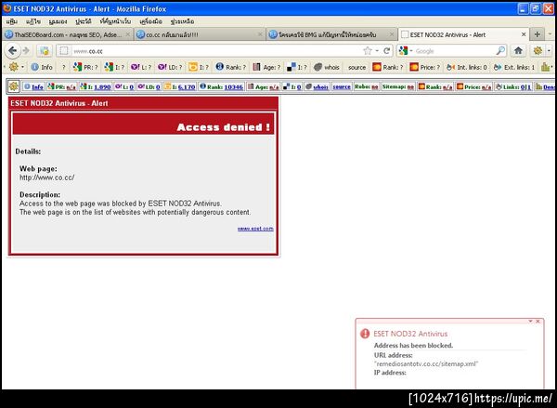Screen dimensions: 557x408
Task: Open the dropdown next to the nav bar gear icon
Action: coord(549,51)
